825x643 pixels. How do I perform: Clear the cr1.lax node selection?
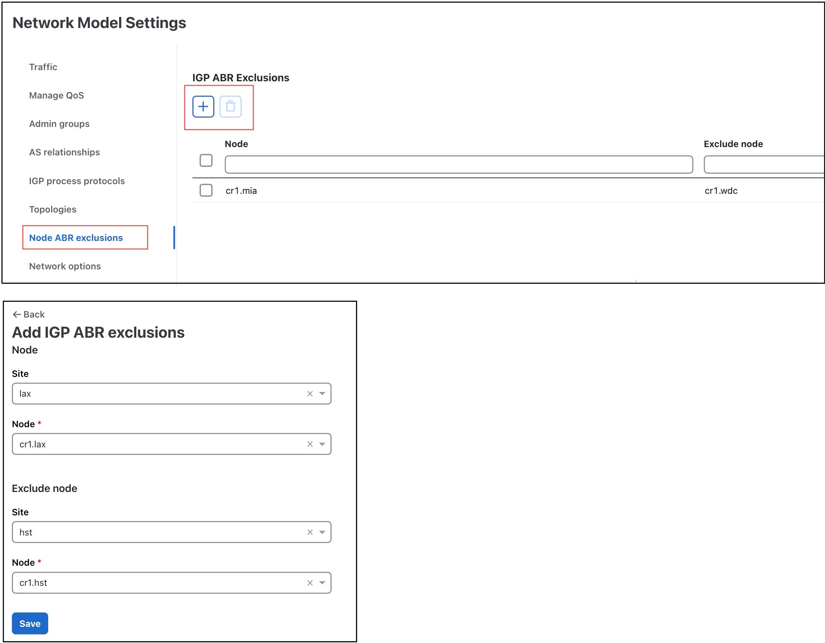pos(310,444)
